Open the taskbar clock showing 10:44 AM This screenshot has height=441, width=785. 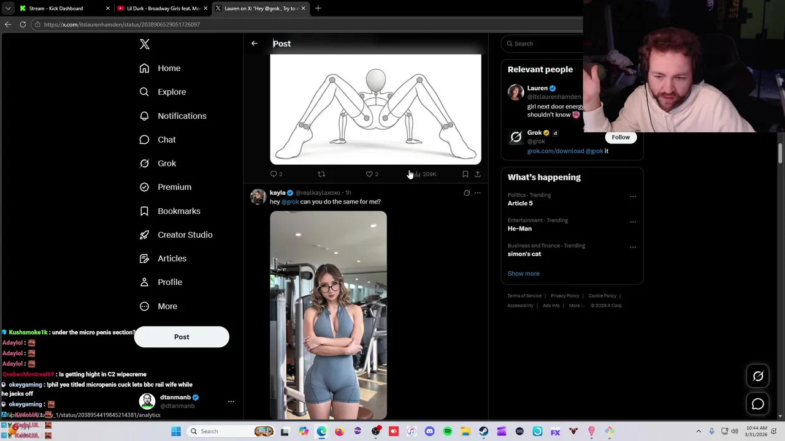[757, 431]
